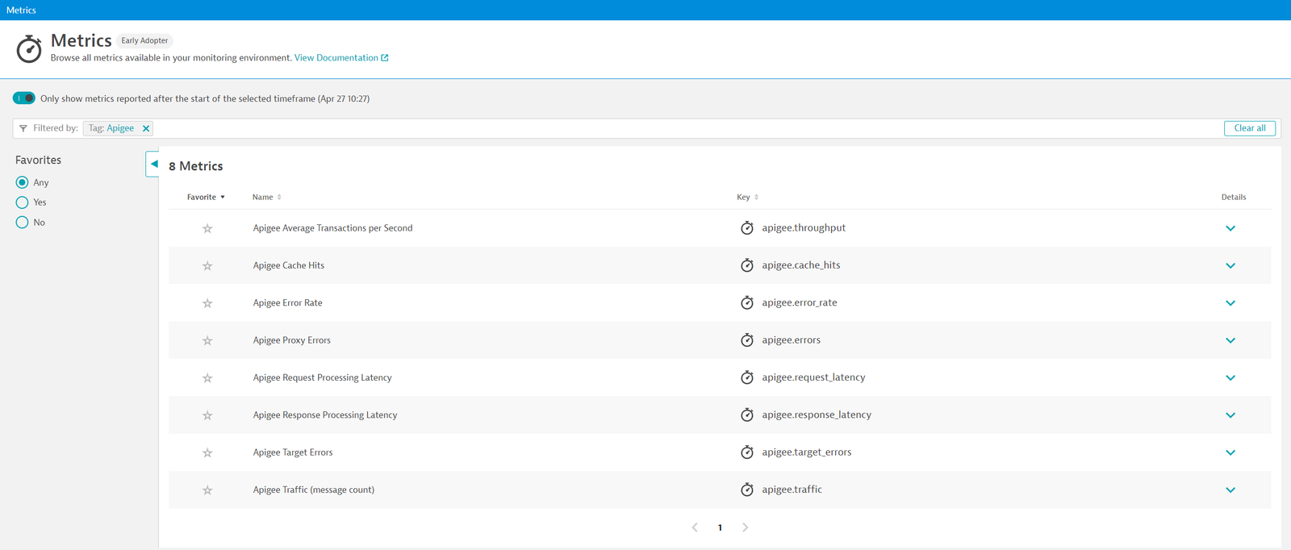Image resolution: width=1291 pixels, height=550 pixels.
Task: Expand details for apigee.error_rate
Action: click(x=1230, y=303)
